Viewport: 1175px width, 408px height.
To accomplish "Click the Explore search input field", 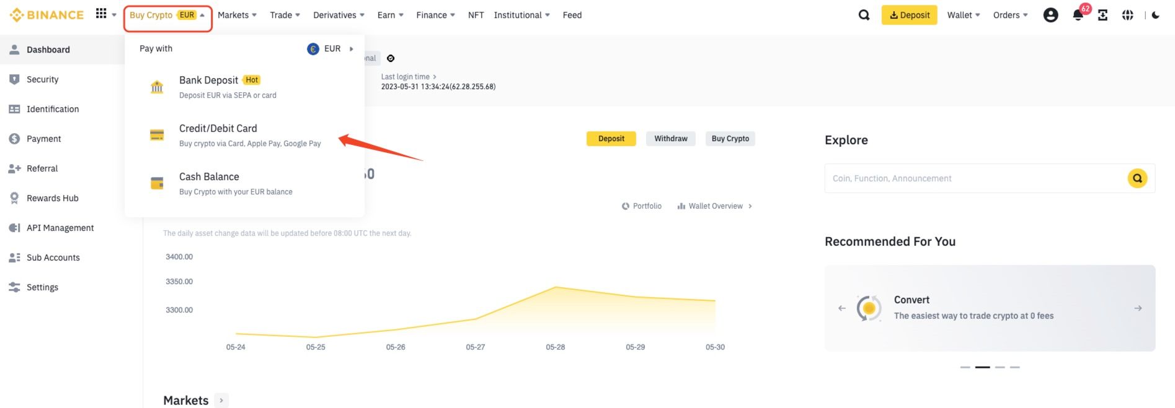I will coord(973,178).
